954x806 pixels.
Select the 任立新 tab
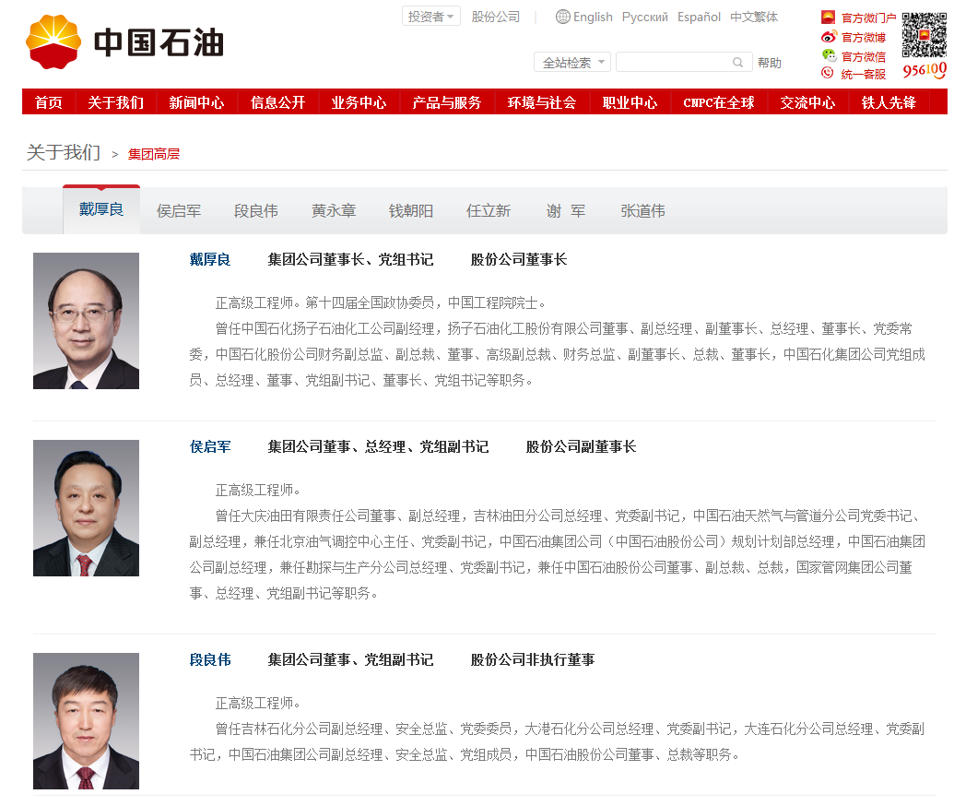coord(488,211)
